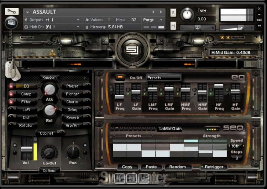This screenshot has height=189, width=267.
Task: Toggle the Filter effect LED
Action: point(11,102)
